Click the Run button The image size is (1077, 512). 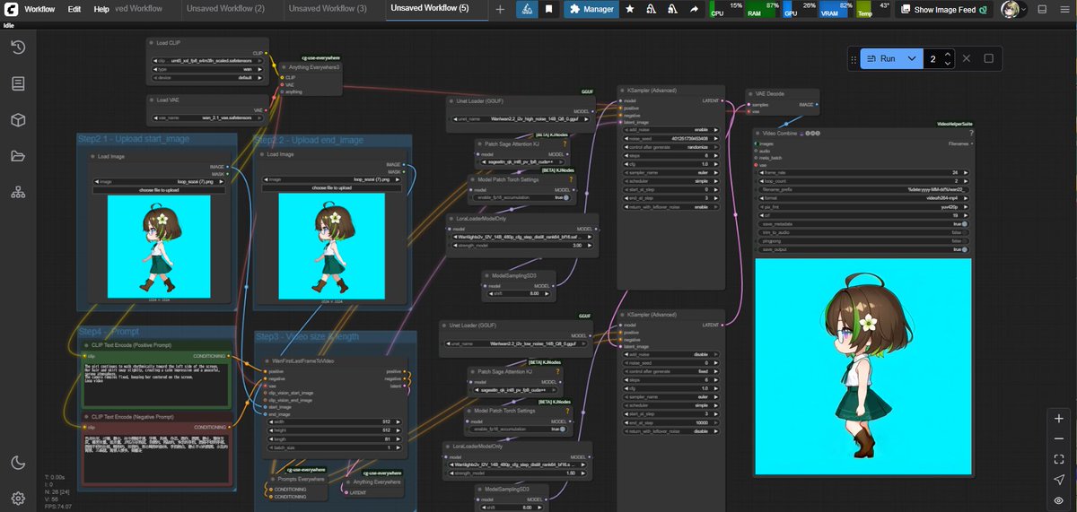tap(881, 58)
